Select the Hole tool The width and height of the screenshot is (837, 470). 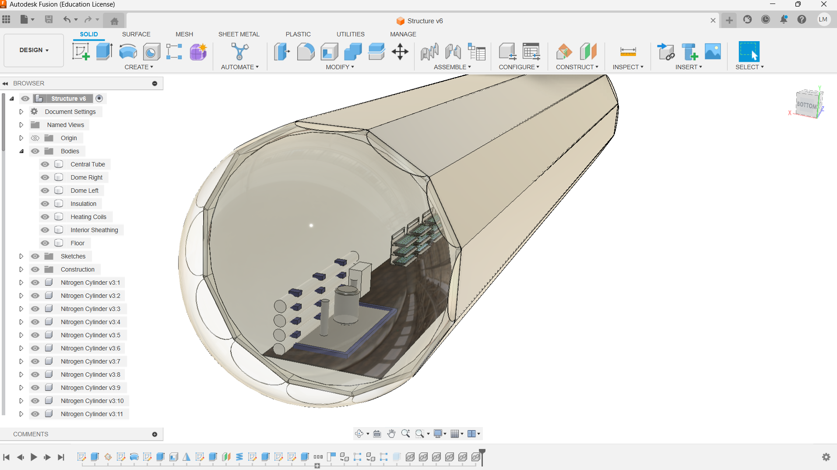(x=151, y=52)
